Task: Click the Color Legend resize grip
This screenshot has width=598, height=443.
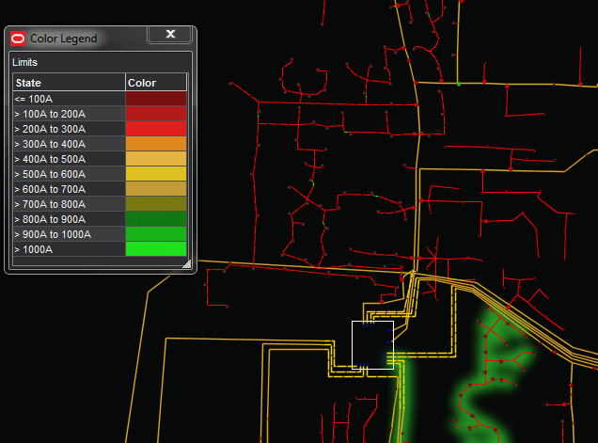Action: [186, 264]
